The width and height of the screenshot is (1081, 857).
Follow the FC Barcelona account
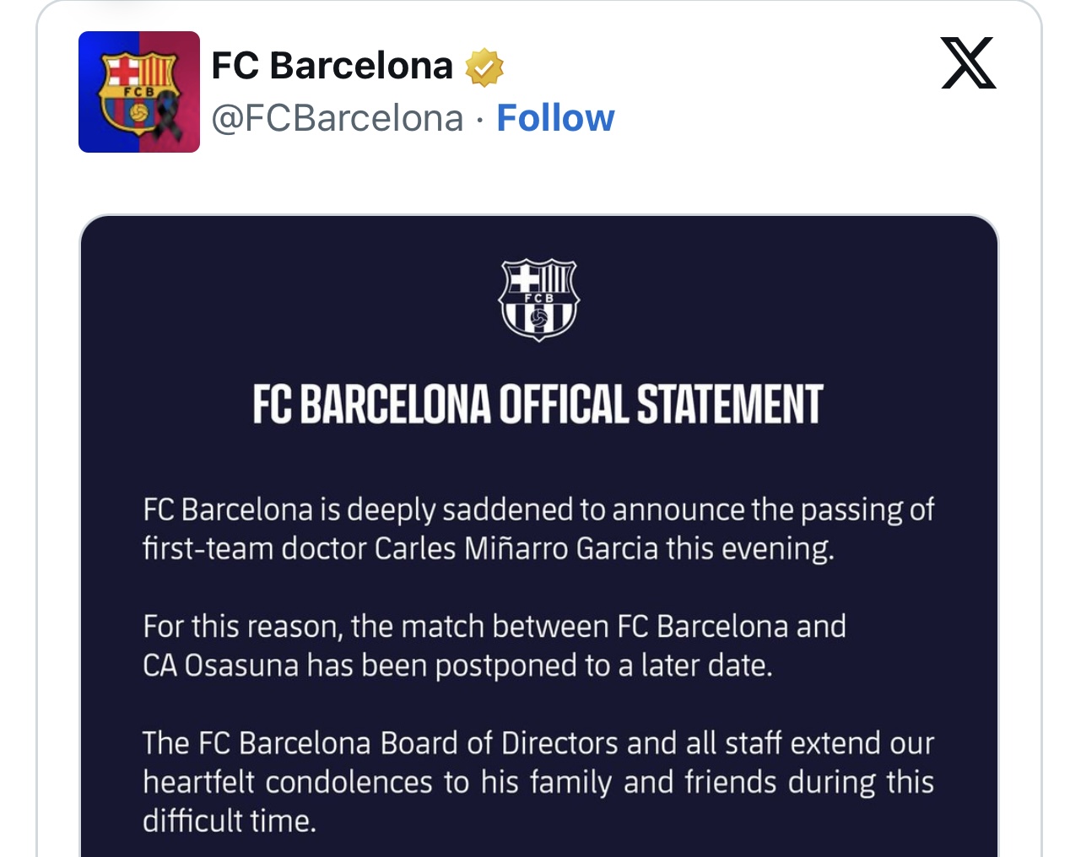555,118
